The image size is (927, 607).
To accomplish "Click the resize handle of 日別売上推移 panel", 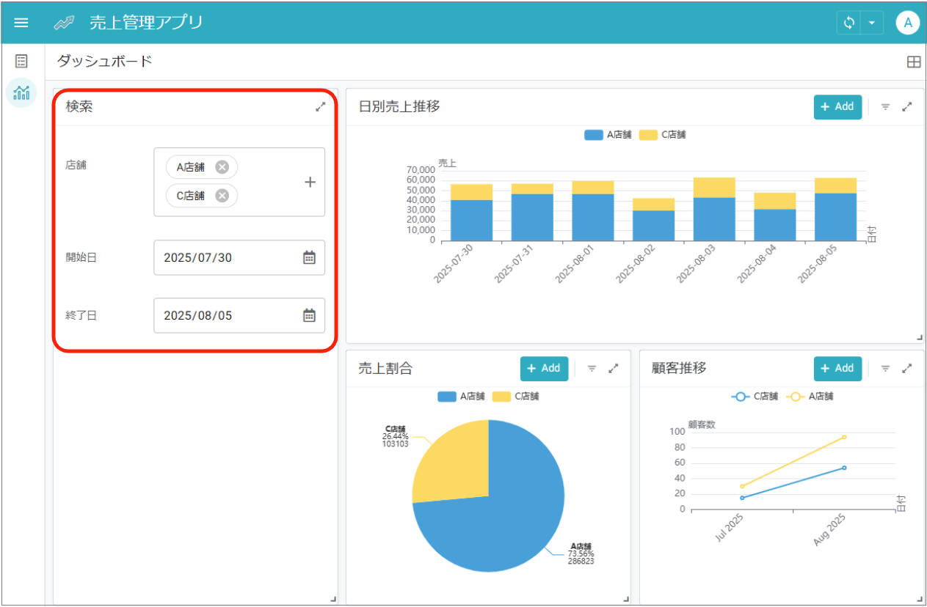I will tap(920, 337).
